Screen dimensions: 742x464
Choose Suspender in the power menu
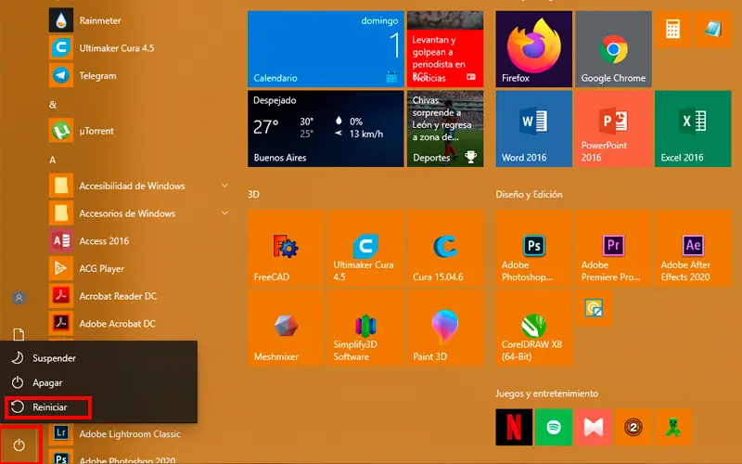point(98,358)
